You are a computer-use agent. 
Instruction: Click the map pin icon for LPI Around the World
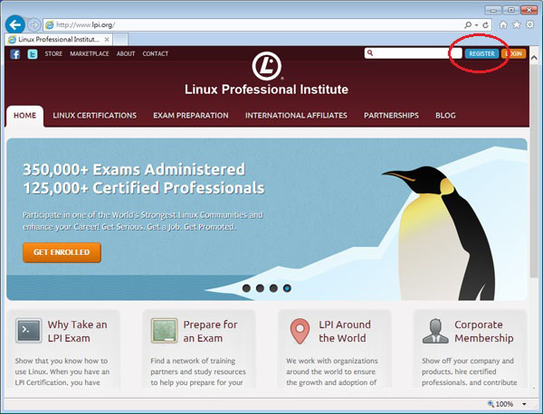(x=298, y=331)
